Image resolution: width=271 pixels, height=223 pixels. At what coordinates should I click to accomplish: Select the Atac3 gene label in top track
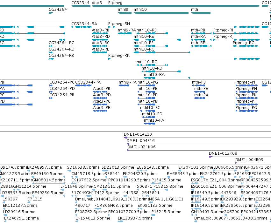point(97,3)
